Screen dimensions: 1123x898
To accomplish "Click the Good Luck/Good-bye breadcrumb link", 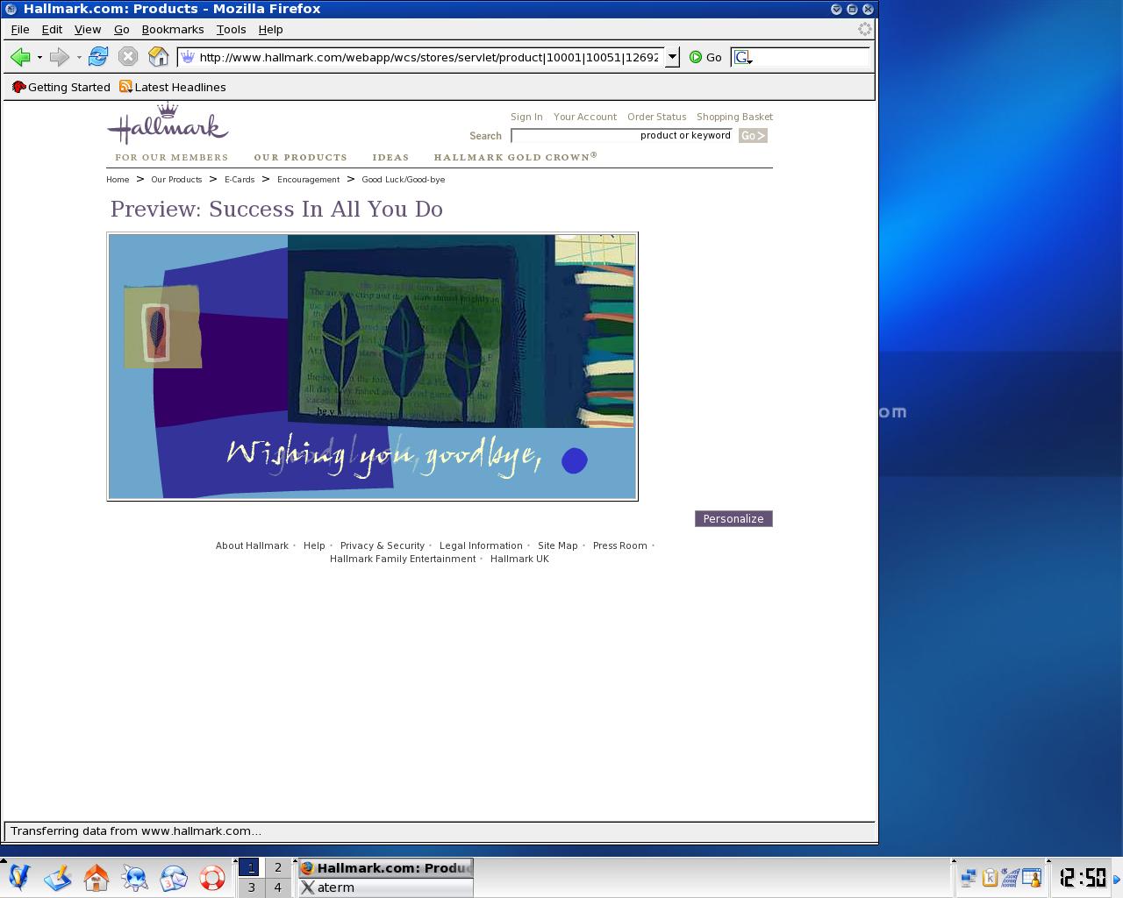I will (x=404, y=180).
